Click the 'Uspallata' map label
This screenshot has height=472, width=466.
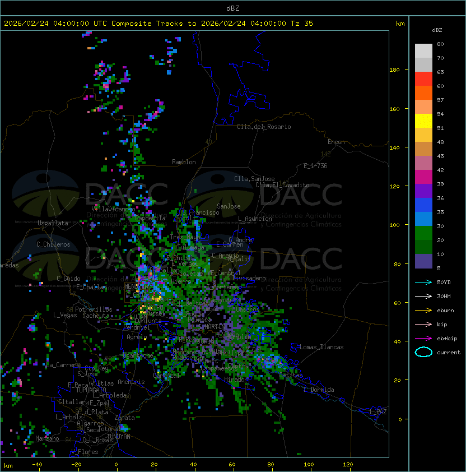pos(53,223)
